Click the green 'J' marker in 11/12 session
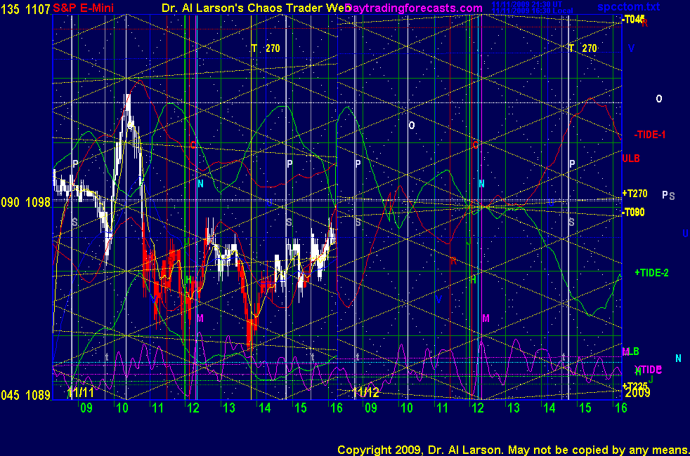The image size is (690, 456). tap(468, 241)
